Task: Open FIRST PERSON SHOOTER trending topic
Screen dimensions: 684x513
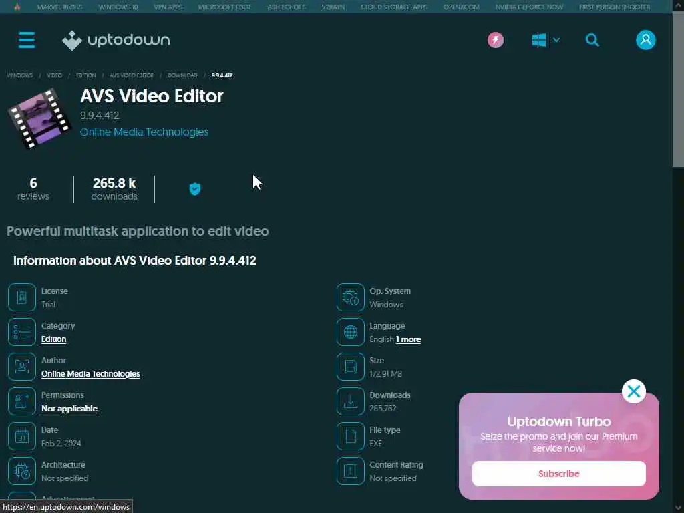Action: tap(615, 7)
